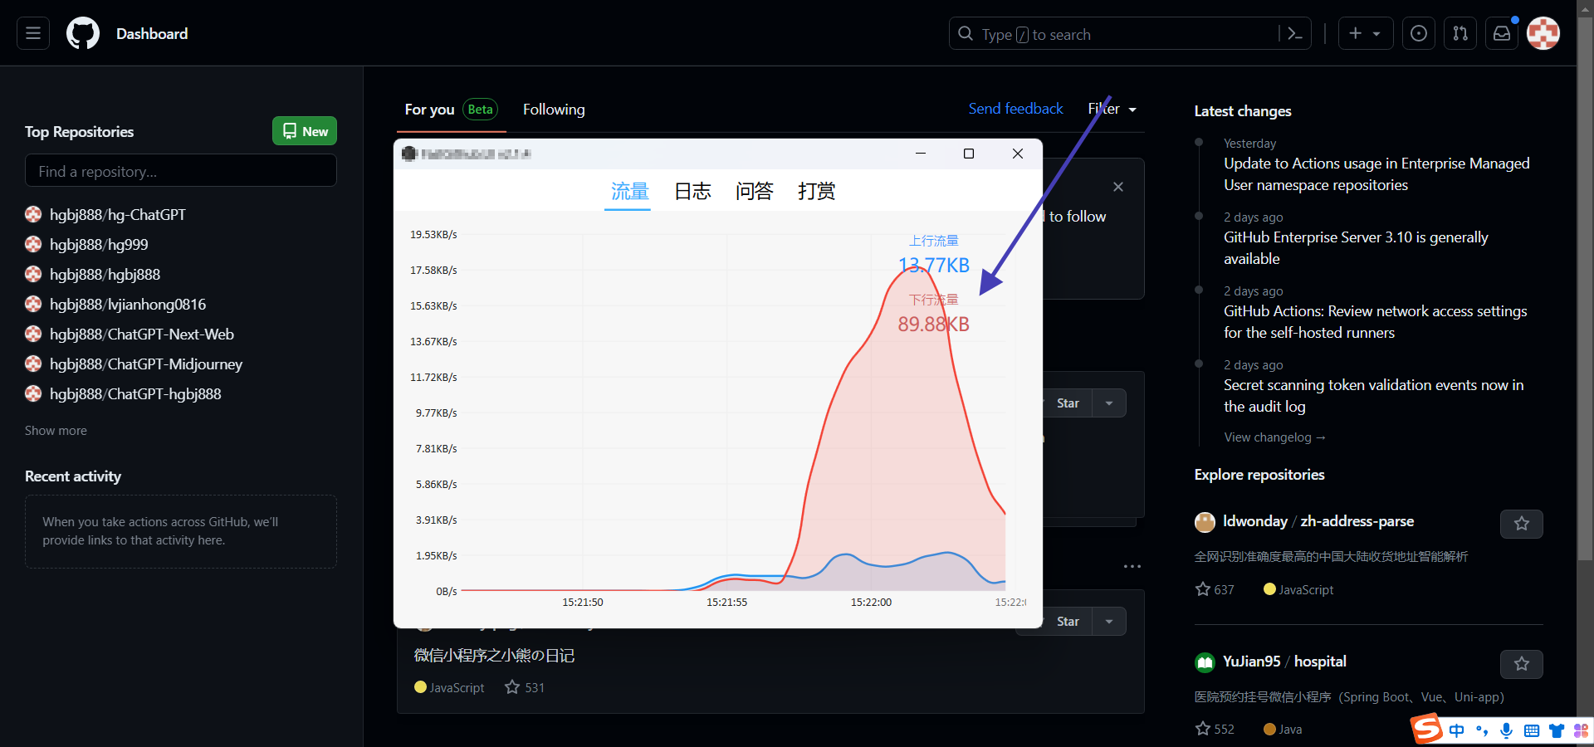The width and height of the screenshot is (1594, 747).
Task: Toggle Chinese/English with the 中 tray icon
Action: click(x=1457, y=730)
